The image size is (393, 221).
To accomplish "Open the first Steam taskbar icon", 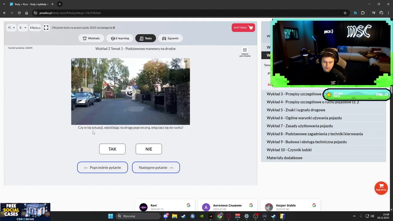I will [x=183, y=216].
